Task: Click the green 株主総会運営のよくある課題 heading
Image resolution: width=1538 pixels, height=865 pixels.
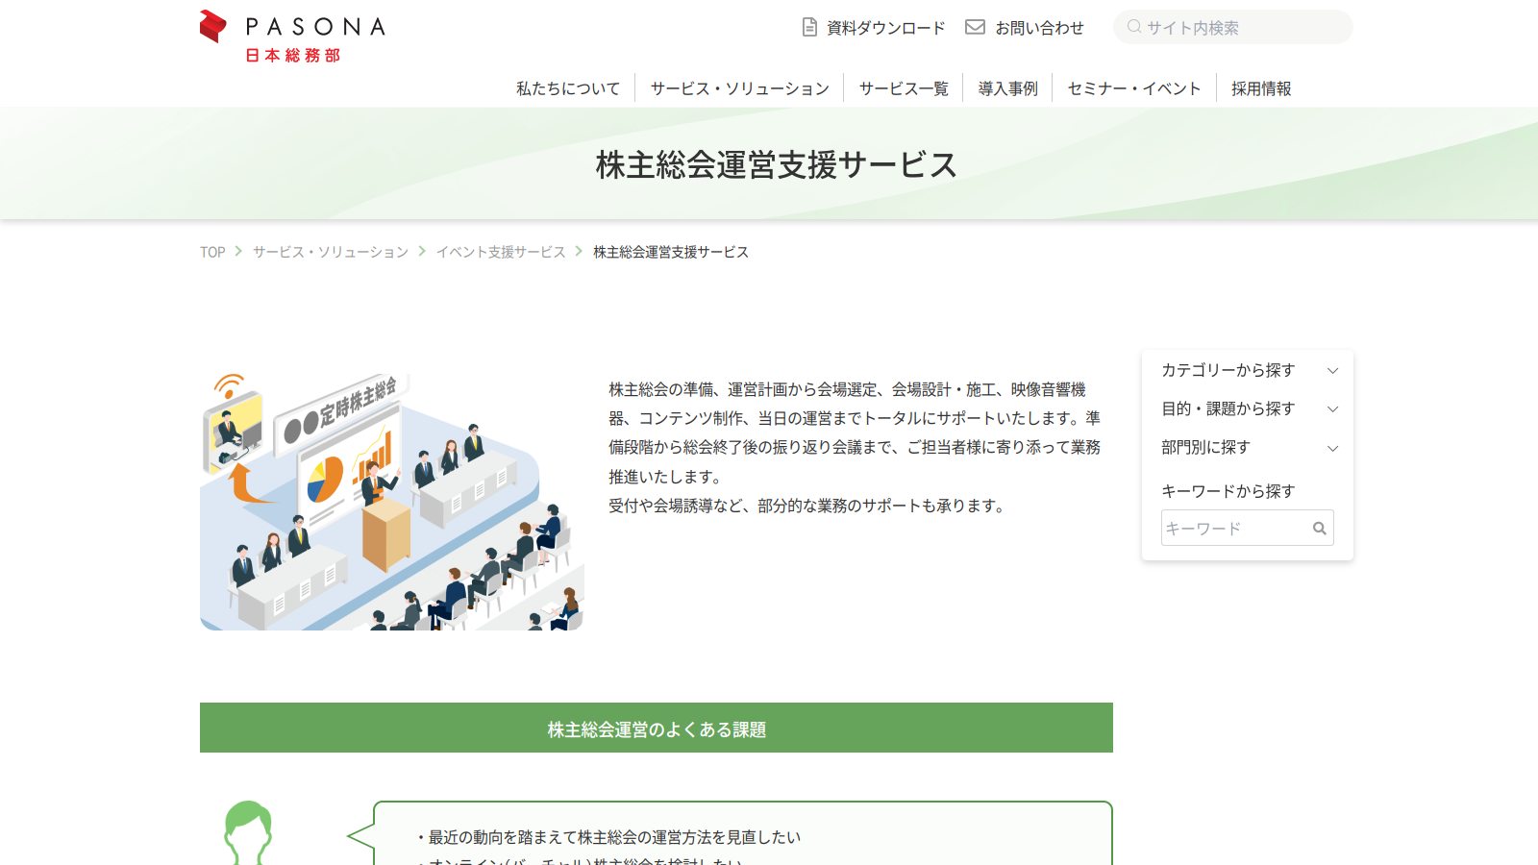Action: click(657, 728)
